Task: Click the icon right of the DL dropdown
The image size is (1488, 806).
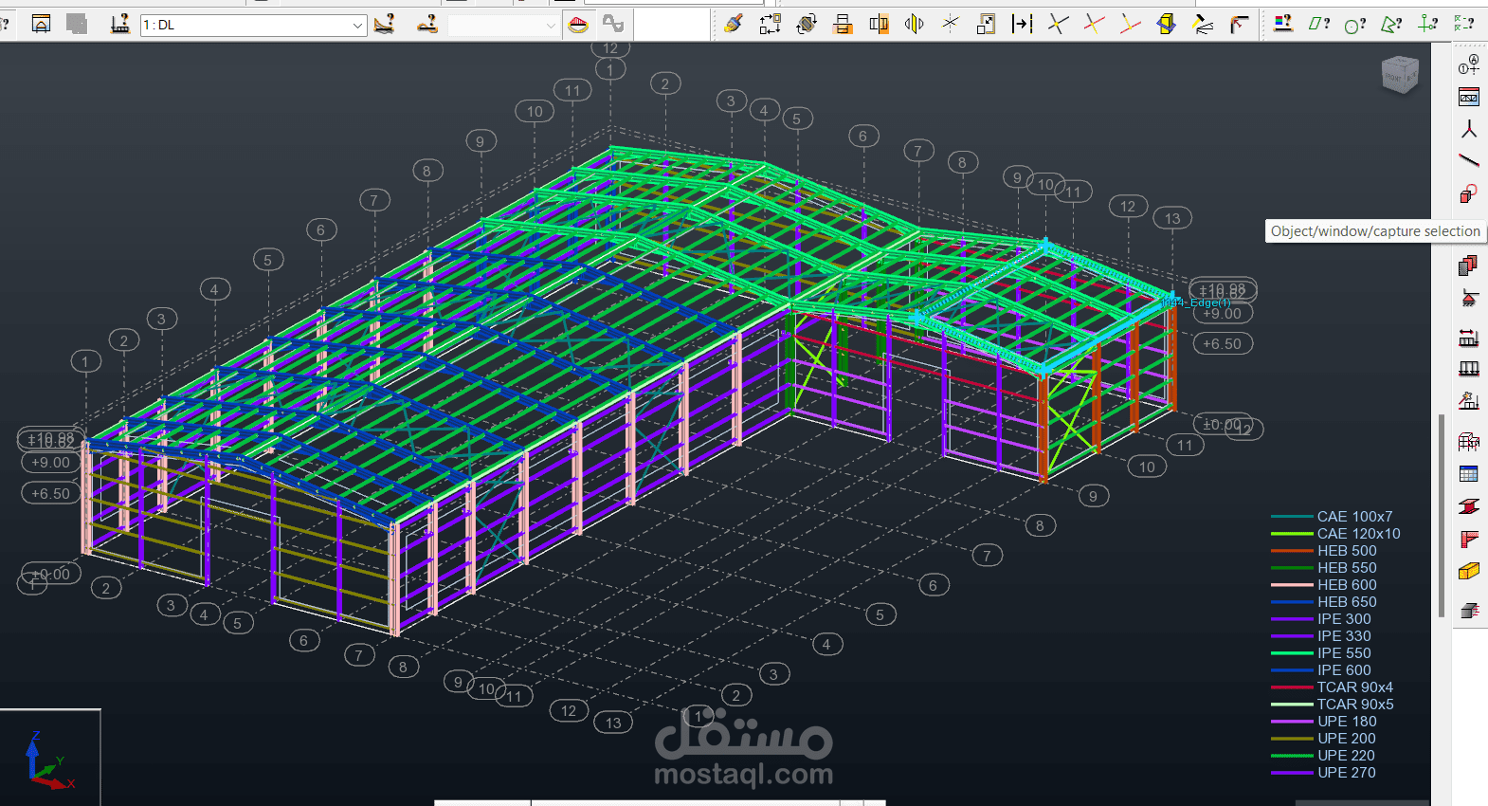Action: [384, 24]
